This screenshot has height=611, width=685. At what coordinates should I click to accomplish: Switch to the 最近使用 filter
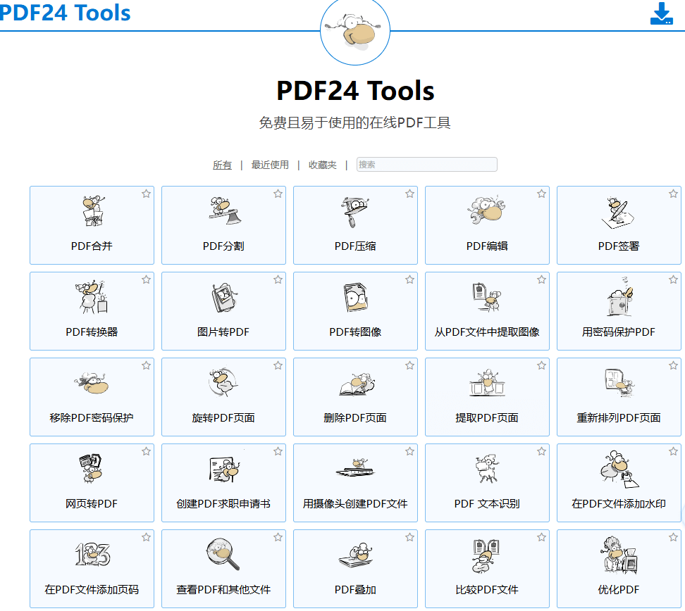click(270, 165)
